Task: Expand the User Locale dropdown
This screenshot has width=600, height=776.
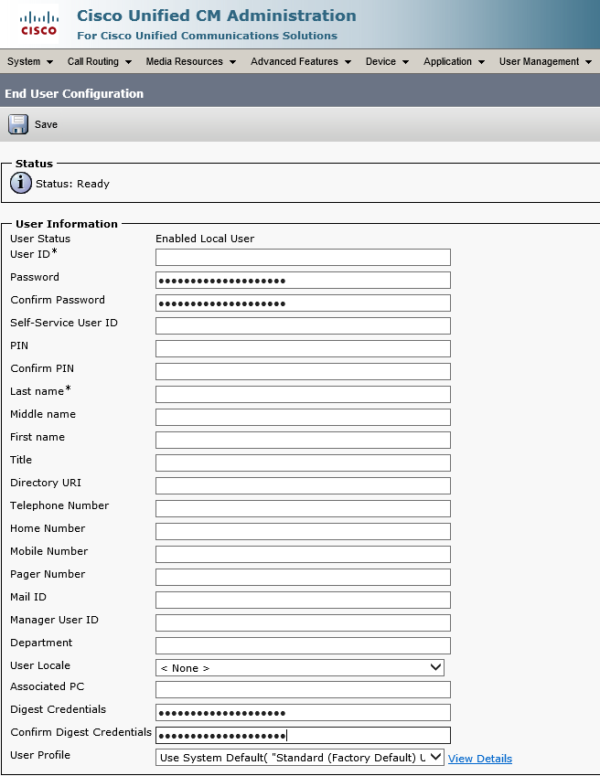Action: [x=299, y=667]
